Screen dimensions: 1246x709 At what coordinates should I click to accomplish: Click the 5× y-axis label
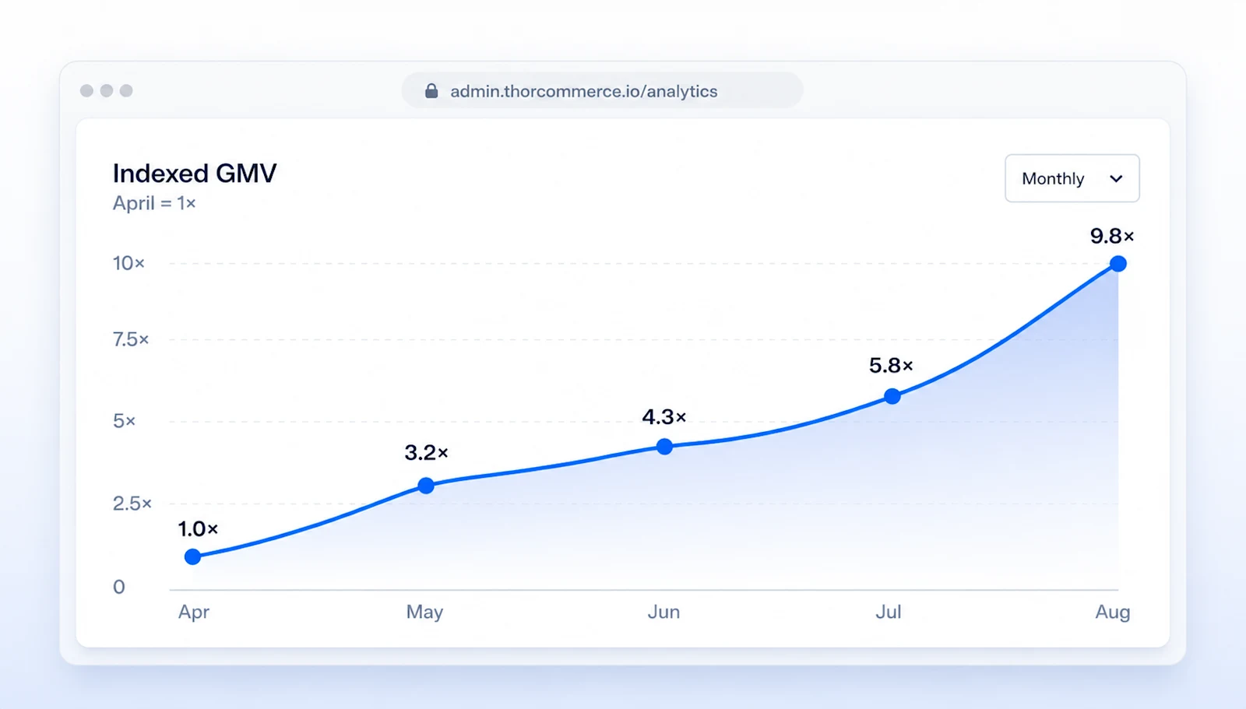click(x=124, y=421)
